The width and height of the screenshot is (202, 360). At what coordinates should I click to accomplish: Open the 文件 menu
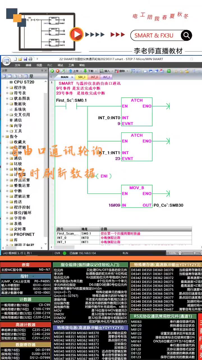pyautogui.click(x=18, y=65)
